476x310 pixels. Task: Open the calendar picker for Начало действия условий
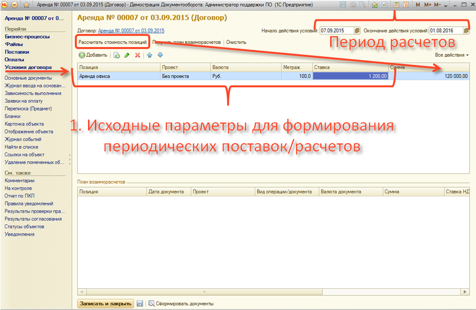tap(357, 31)
